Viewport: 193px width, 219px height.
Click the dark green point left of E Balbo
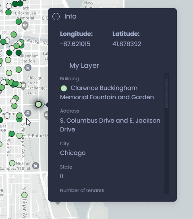pos(12,133)
